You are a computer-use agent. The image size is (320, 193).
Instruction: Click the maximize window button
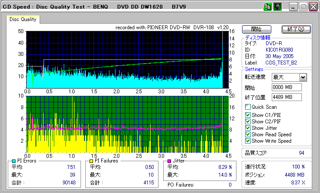303,7
